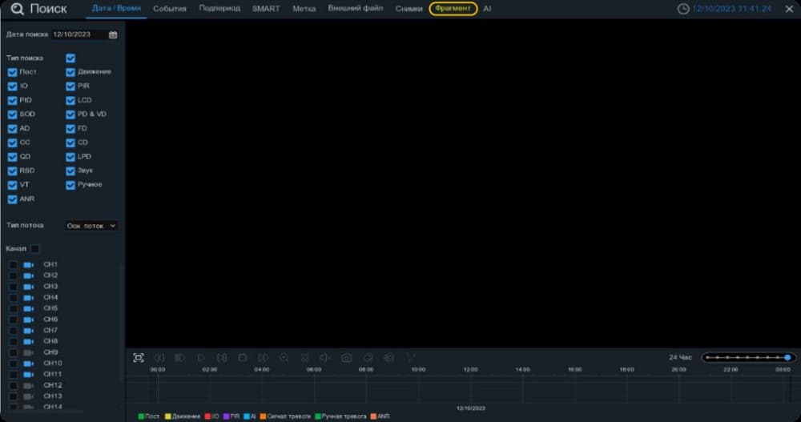Click the fast forward playback icon
Screen dimensions: 801x422
[263, 358]
